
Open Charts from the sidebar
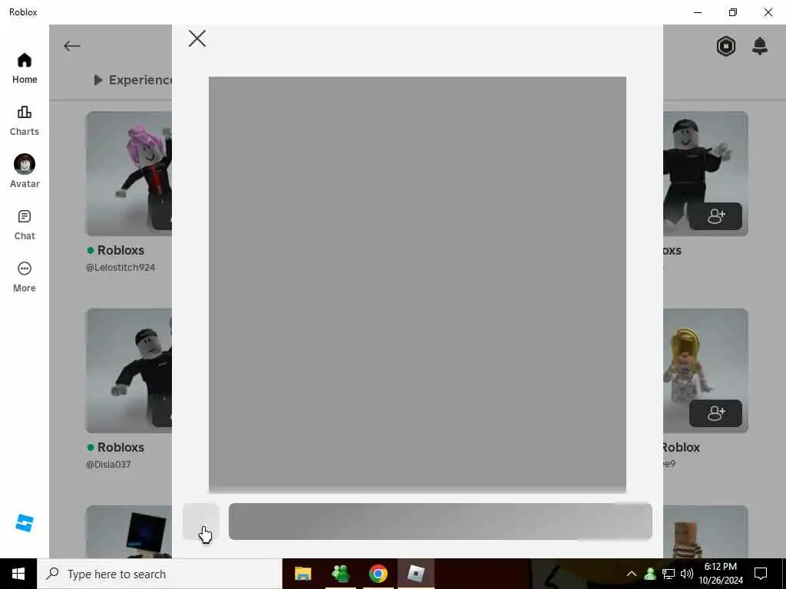(x=25, y=120)
